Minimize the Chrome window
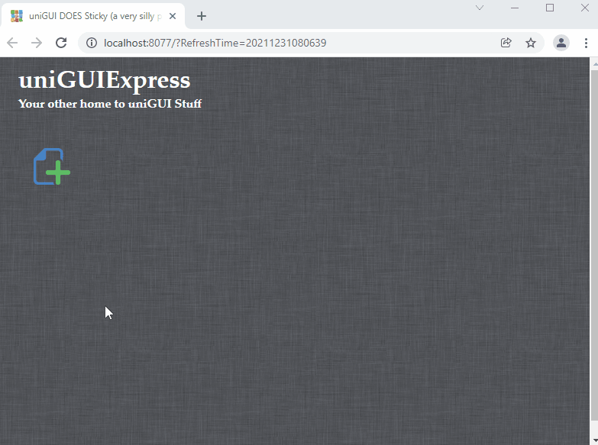Viewport: 598px width, 445px height. coord(515,8)
